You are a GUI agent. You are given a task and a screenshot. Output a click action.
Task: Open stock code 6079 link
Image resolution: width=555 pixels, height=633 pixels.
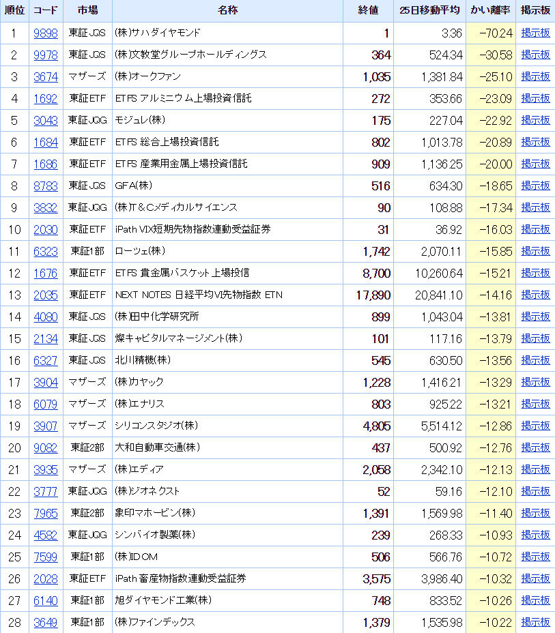[x=46, y=404]
